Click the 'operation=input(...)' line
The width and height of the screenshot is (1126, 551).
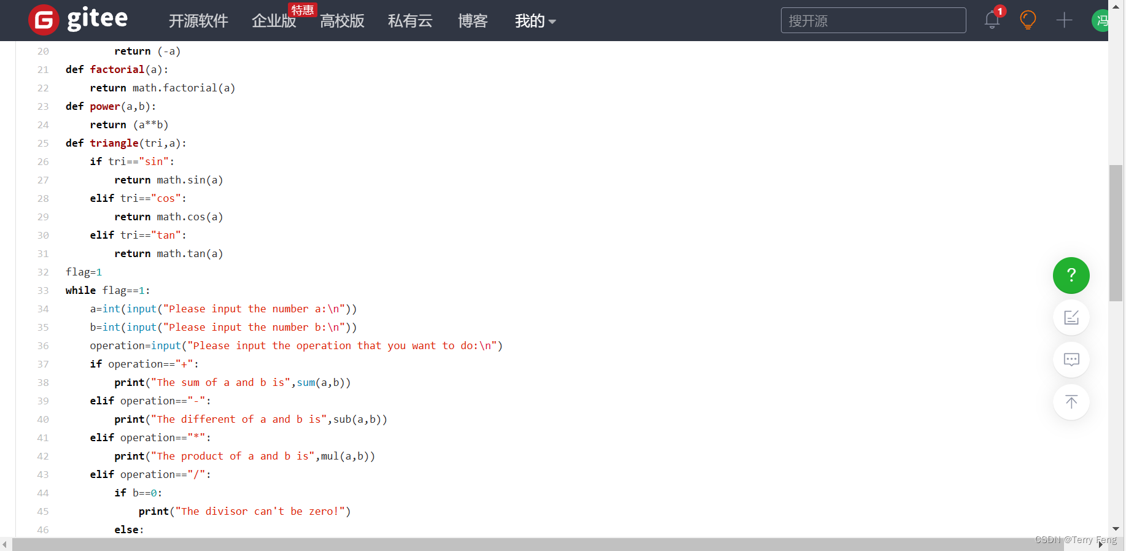click(x=297, y=346)
